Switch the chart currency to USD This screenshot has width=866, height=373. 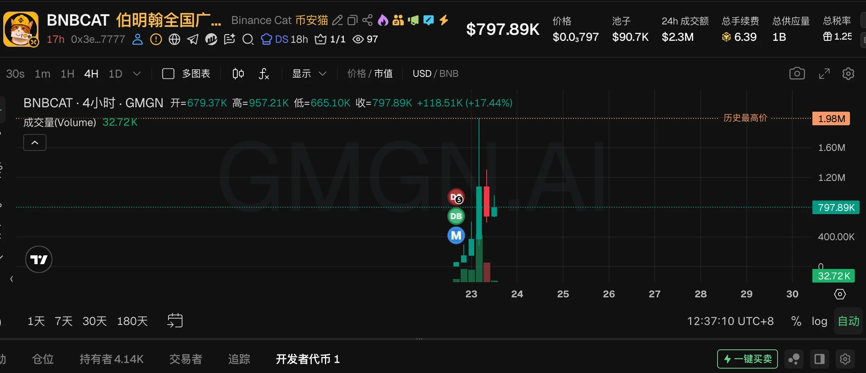422,74
